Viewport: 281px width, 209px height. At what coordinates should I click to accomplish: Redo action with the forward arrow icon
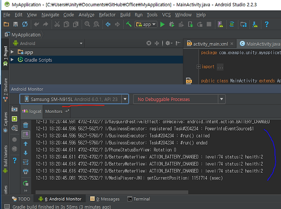click(x=46, y=24)
